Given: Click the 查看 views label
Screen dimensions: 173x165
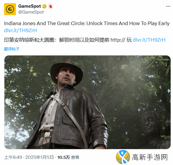Looking at the screenshot, I should point(75,157).
